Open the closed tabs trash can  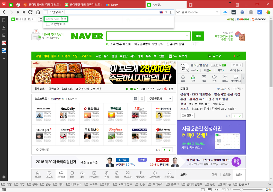237,5
